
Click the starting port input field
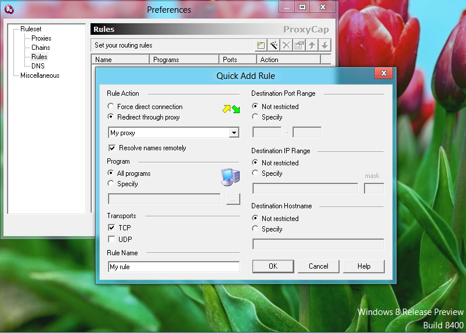point(267,132)
